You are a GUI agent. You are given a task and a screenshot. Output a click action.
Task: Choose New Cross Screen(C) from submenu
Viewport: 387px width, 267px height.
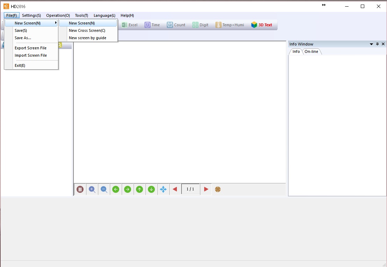point(87,30)
